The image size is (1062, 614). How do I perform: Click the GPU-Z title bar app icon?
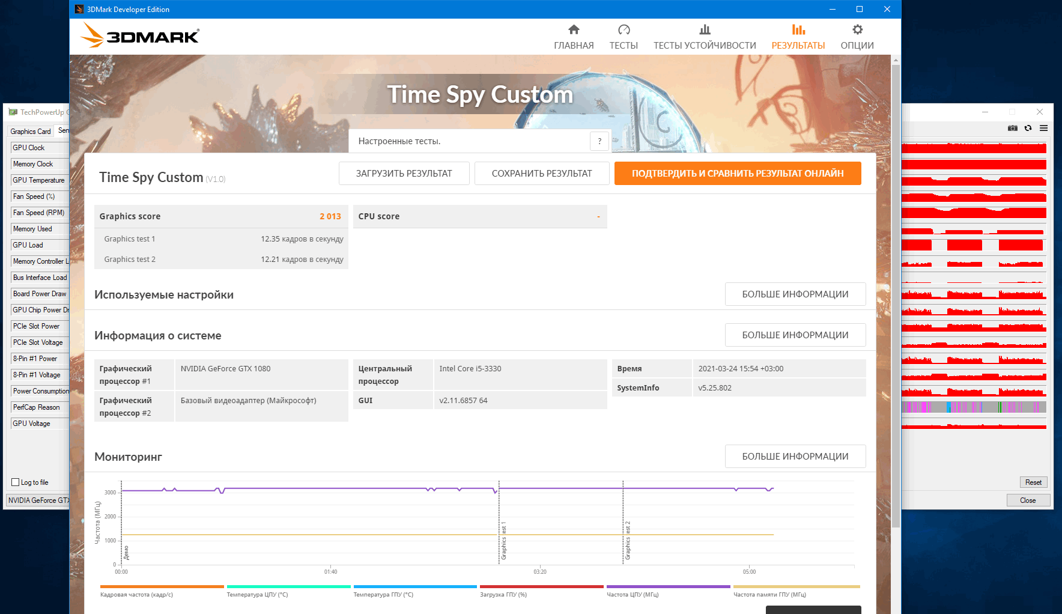pyautogui.click(x=13, y=112)
